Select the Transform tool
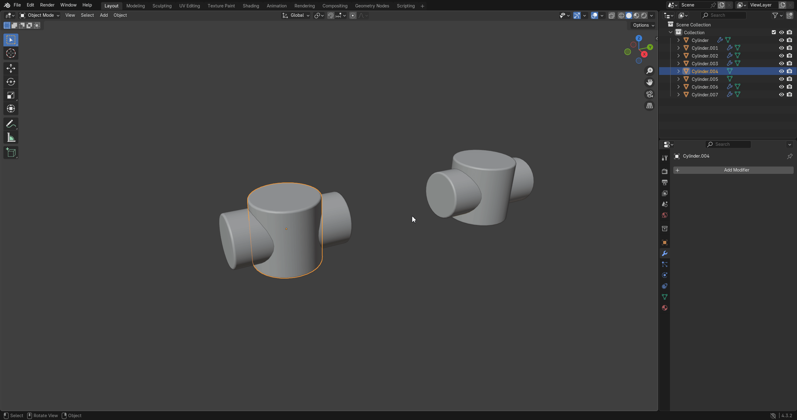This screenshot has width=797, height=420. [x=11, y=108]
